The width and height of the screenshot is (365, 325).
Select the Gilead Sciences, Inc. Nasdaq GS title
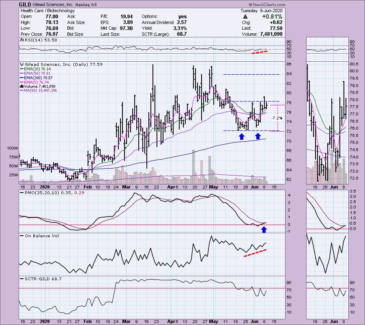point(64,4)
